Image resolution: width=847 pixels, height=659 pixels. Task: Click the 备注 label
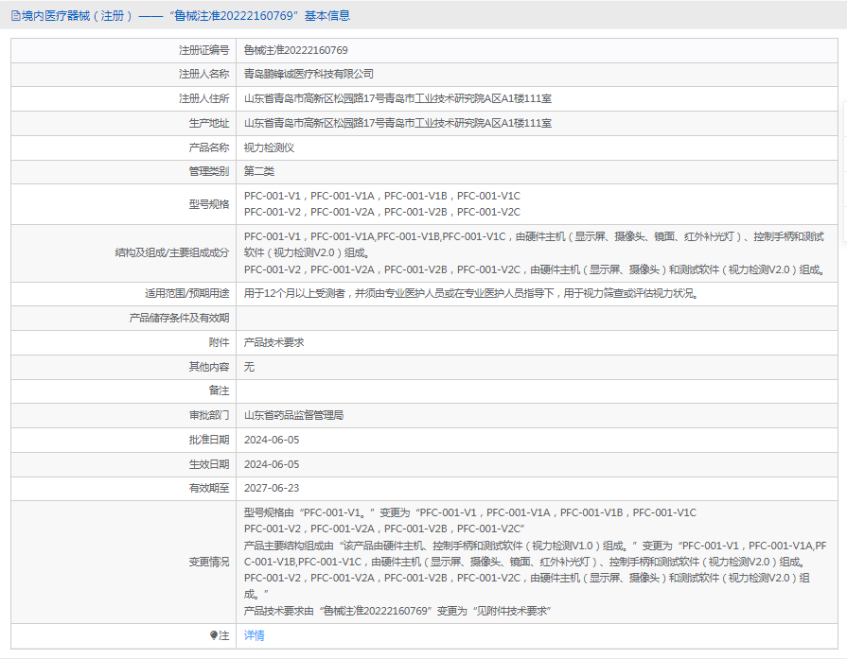(220, 390)
